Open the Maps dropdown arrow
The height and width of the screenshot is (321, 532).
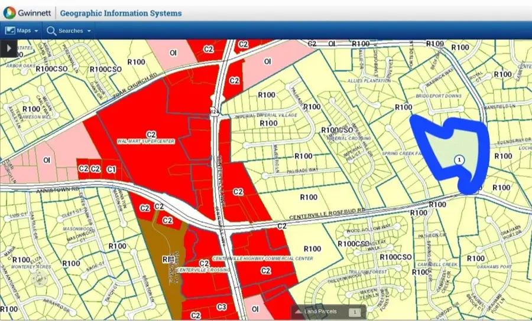(x=37, y=31)
